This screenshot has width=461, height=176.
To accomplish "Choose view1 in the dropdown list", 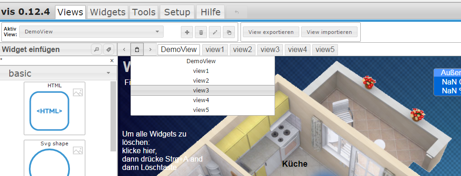I will 203,71.
